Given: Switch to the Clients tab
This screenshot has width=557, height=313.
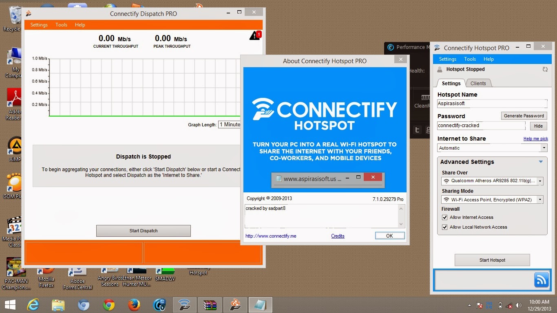Looking at the screenshot, I should click(478, 84).
